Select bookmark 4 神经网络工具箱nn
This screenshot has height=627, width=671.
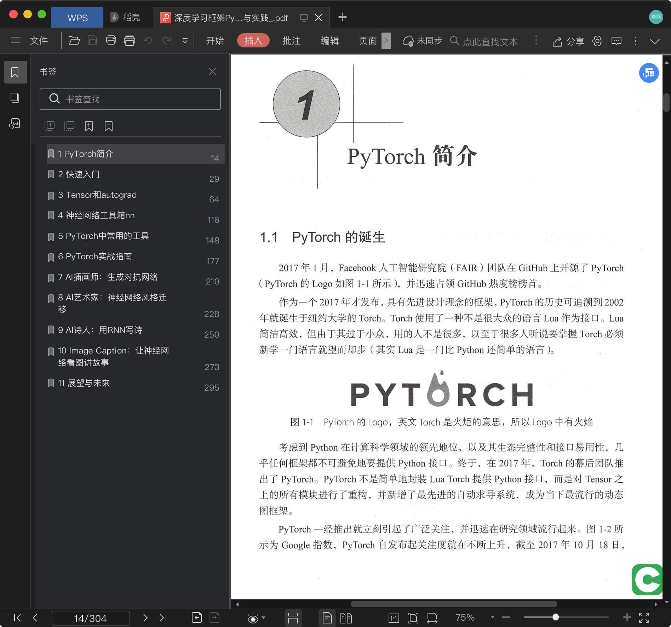[136, 215]
